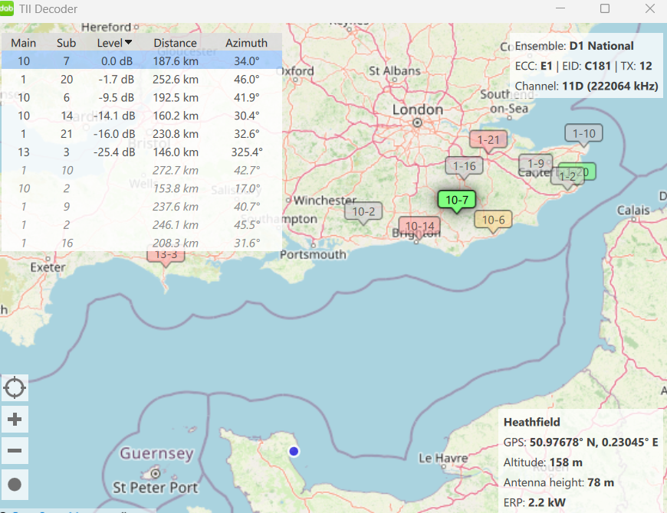667x513 pixels.
Task: Click the dab app icon in title bar
Action: (6, 8)
